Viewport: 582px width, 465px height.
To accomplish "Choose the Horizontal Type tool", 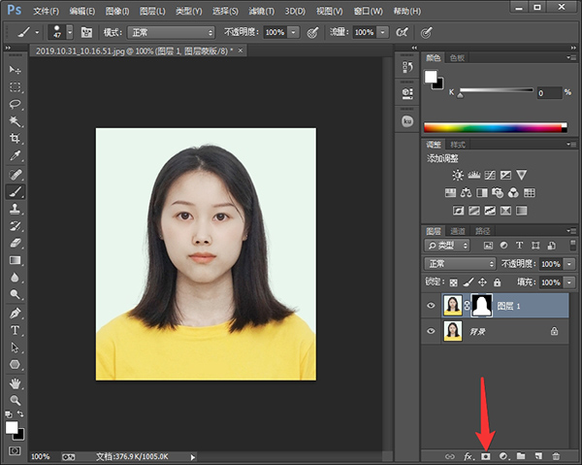I will [x=15, y=330].
